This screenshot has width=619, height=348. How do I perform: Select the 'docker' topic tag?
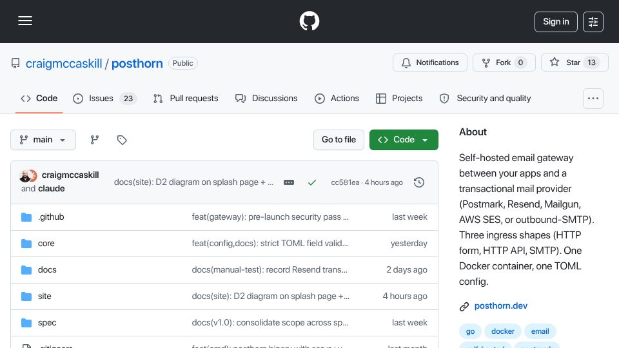click(502, 331)
